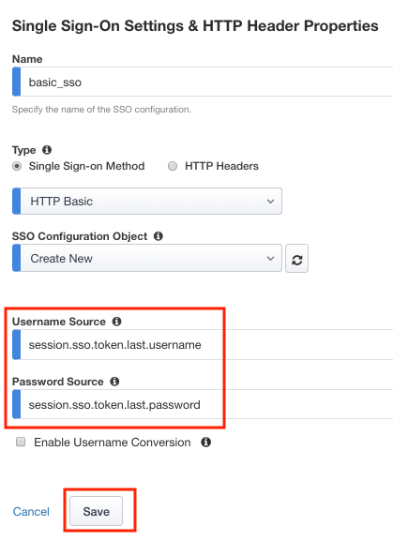This screenshot has height=541, width=393.
Task: Enable the Username Conversion checkbox
Action: 21,442
